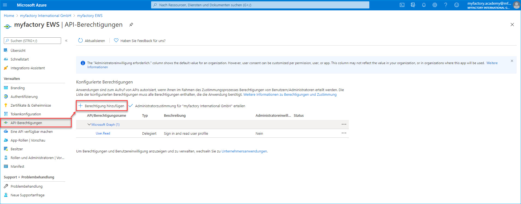521x204 pixels.
Task: Go to myfactory International GmbH breadcrumb
Action: pyautogui.click(x=46, y=16)
